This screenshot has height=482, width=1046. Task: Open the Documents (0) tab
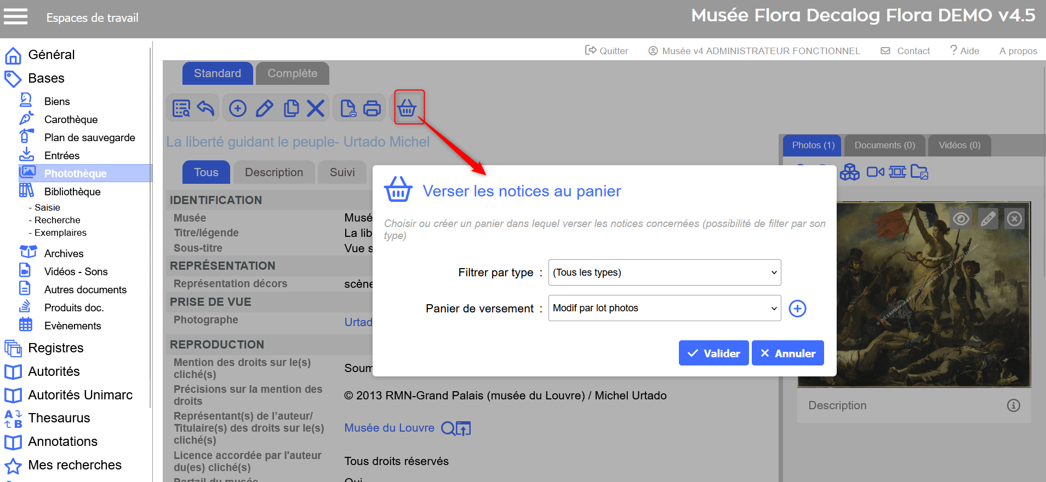tap(884, 145)
